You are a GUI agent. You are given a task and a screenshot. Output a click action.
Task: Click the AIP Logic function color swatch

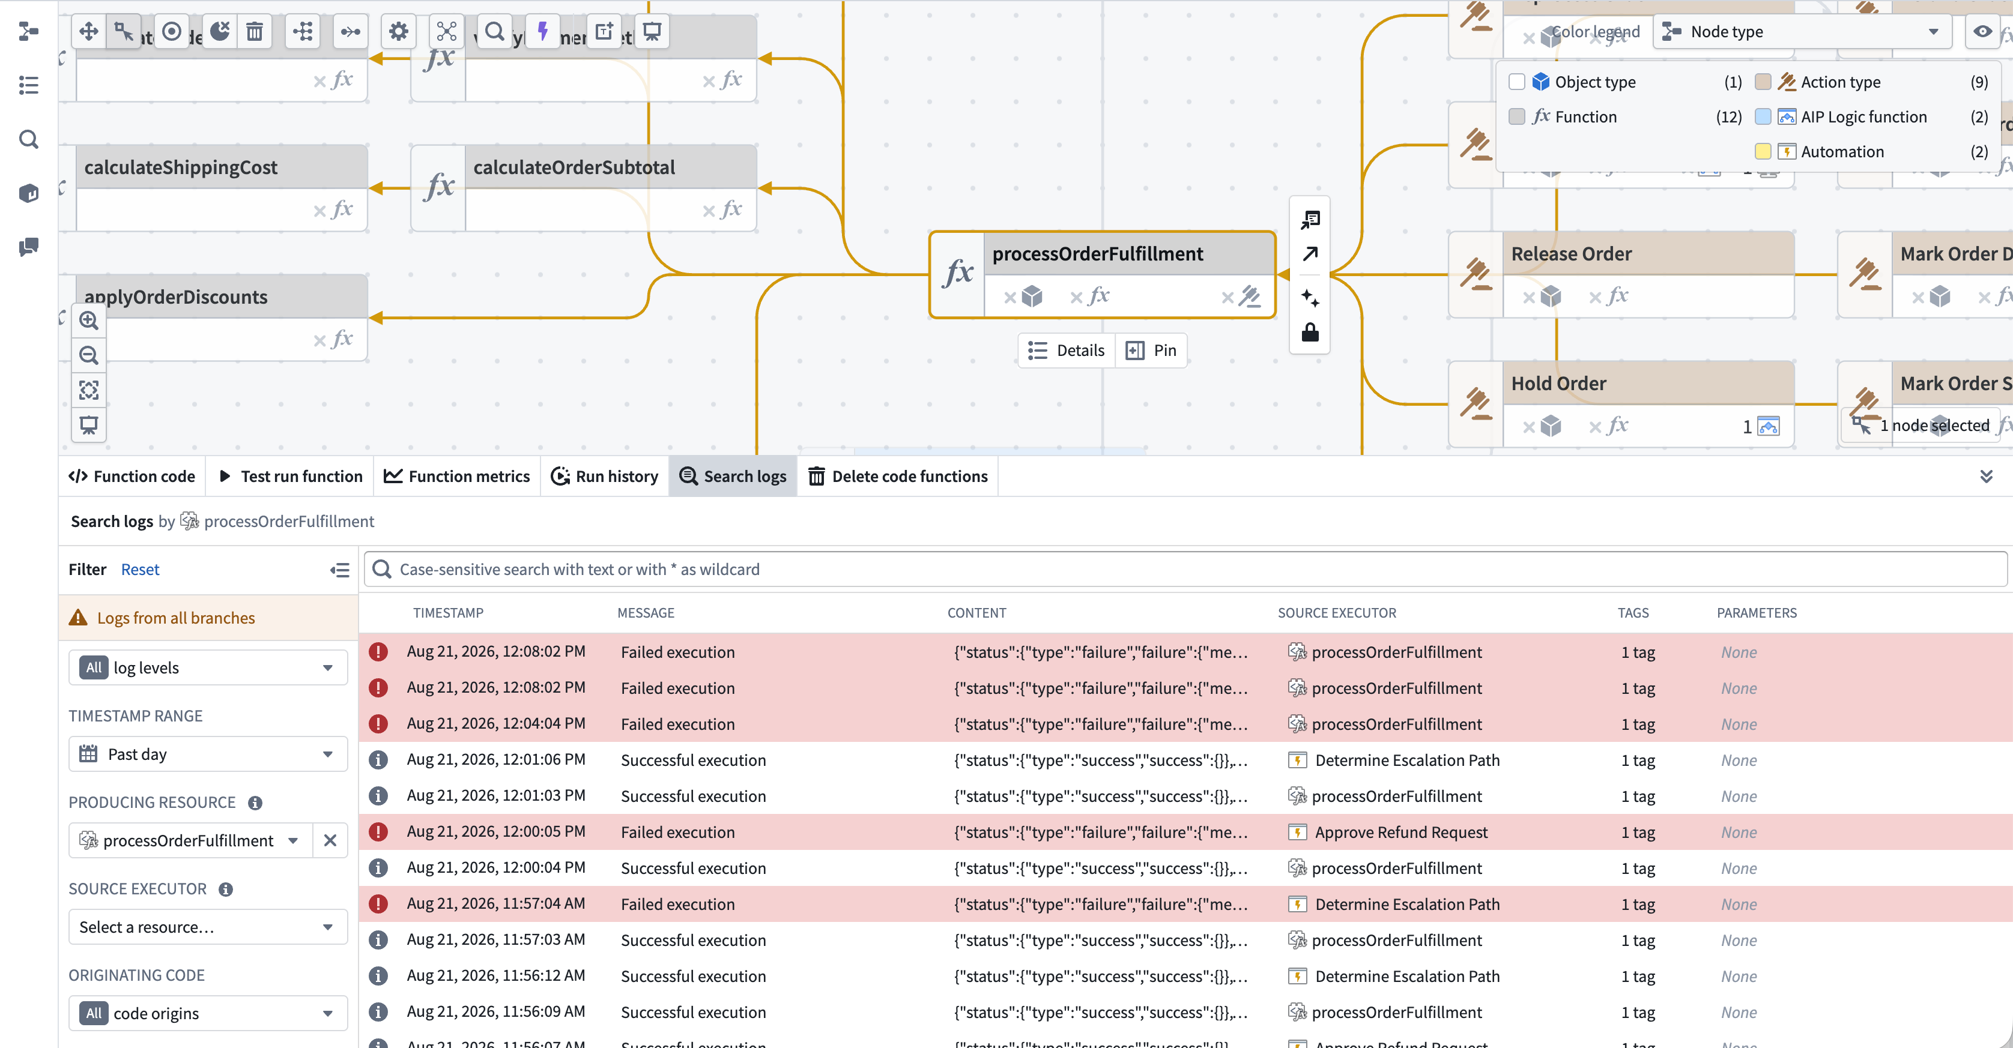[1763, 117]
